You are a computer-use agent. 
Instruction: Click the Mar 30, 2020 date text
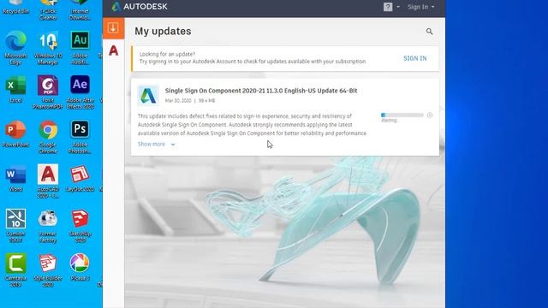click(178, 101)
